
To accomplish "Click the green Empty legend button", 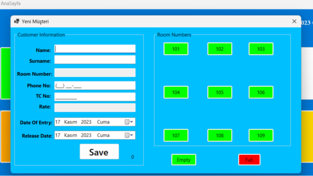I will point(184,159).
